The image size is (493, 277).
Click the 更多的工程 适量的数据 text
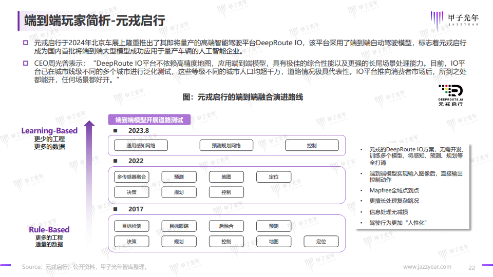click(49, 241)
